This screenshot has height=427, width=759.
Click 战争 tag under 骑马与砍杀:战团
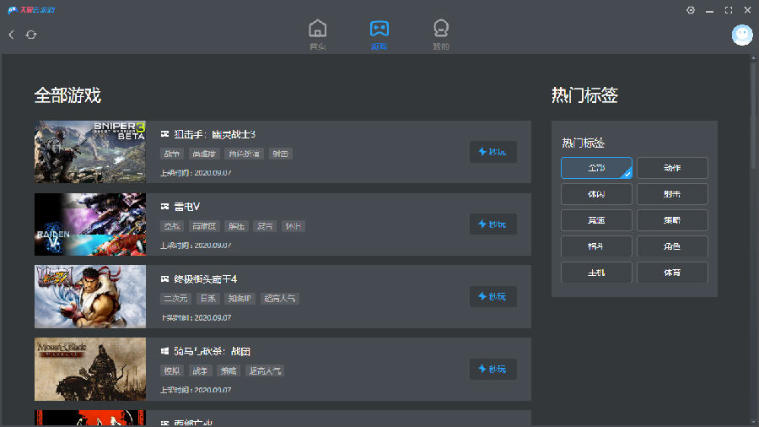click(200, 370)
